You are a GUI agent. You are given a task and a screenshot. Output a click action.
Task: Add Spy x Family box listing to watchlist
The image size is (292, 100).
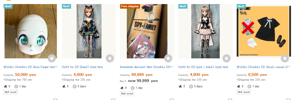click(168, 58)
